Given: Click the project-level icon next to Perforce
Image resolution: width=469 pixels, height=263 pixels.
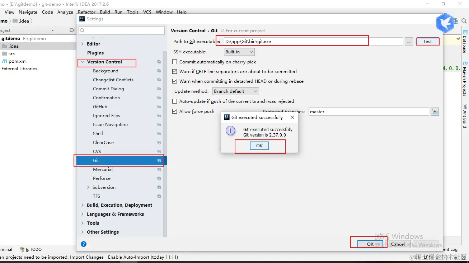Looking at the screenshot, I should 159,178.
